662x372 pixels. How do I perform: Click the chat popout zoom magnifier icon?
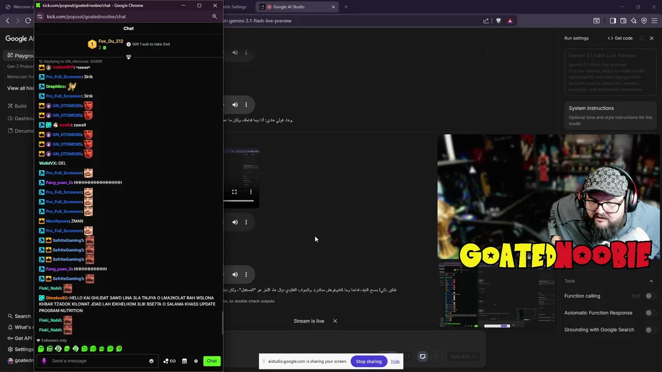click(x=215, y=17)
